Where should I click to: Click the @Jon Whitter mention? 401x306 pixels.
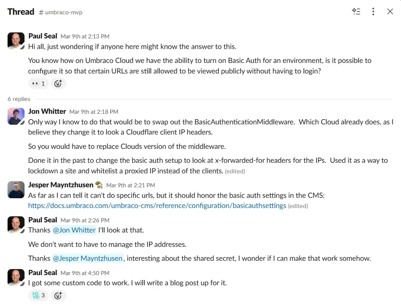tap(74, 230)
